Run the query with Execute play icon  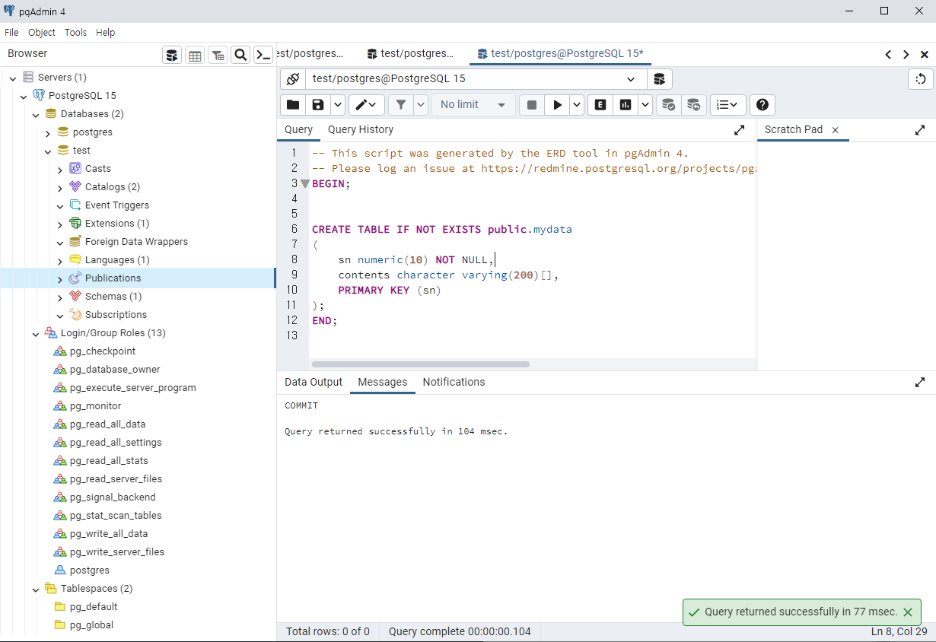pos(557,105)
